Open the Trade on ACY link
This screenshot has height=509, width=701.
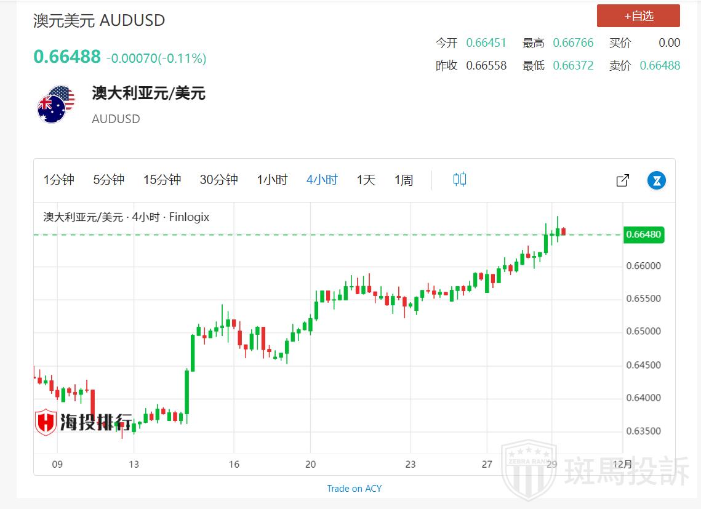(x=354, y=488)
